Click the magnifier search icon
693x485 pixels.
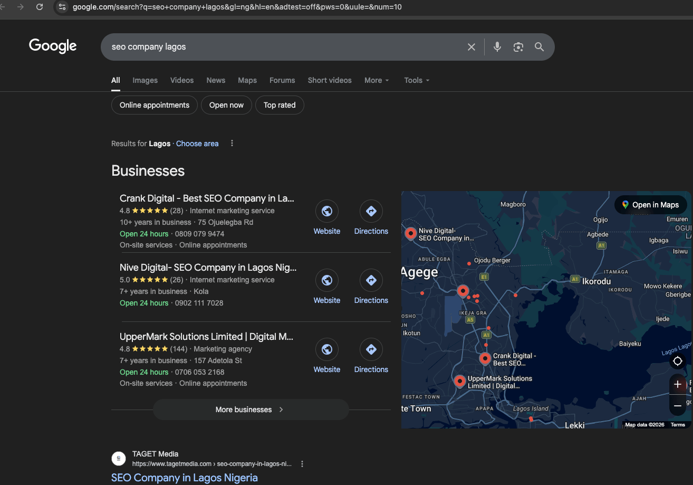click(x=539, y=47)
